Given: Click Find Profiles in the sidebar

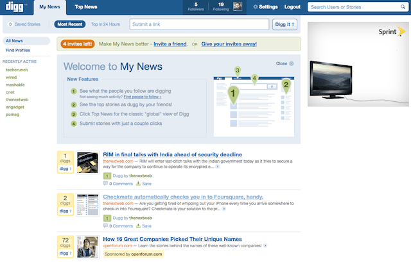Looking at the screenshot, I should (18, 50).
